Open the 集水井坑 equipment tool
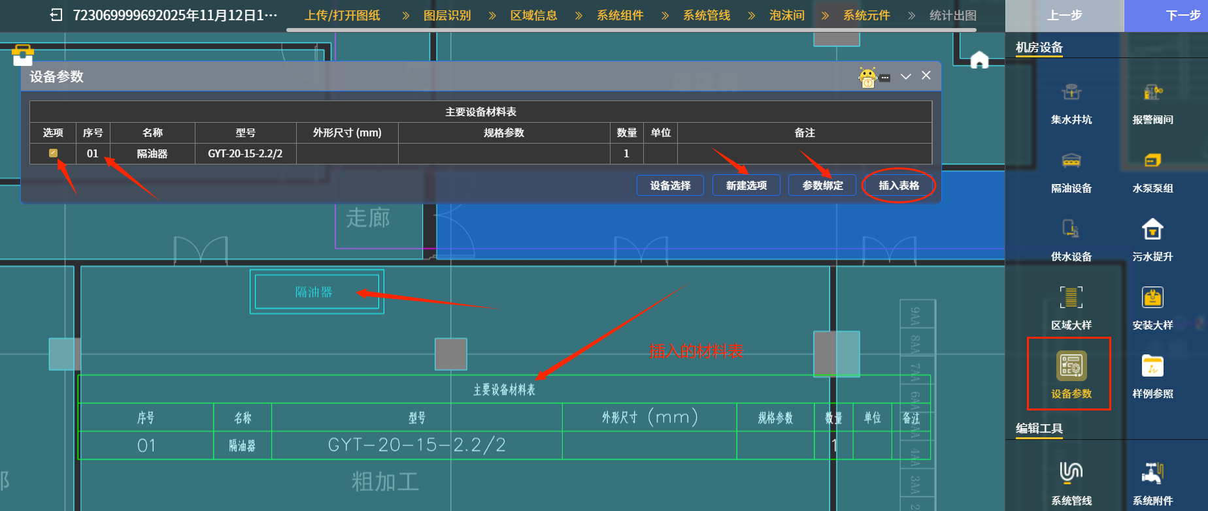The width and height of the screenshot is (1208, 511). pos(1071,93)
